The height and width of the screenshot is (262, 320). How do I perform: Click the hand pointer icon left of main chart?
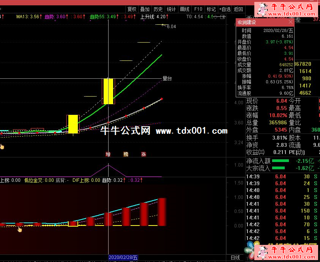(2, 146)
